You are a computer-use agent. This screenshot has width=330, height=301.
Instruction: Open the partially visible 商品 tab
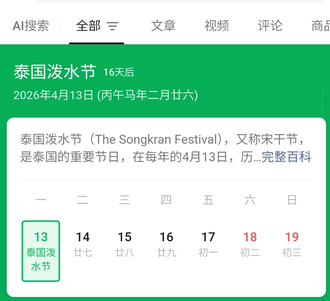click(x=321, y=26)
